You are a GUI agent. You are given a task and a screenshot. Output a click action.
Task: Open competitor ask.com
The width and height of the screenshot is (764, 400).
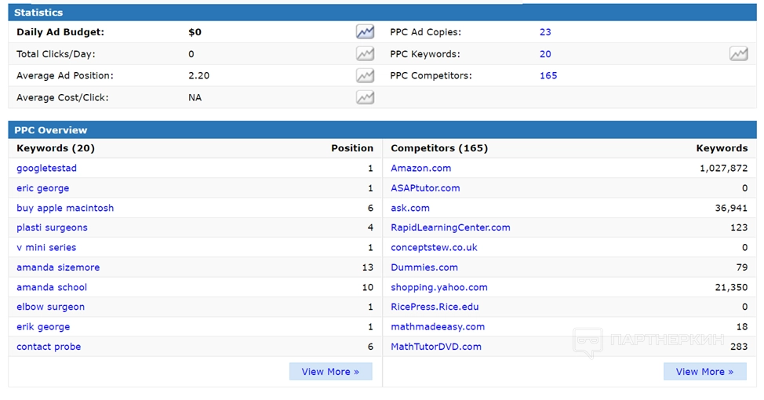coord(410,208)
